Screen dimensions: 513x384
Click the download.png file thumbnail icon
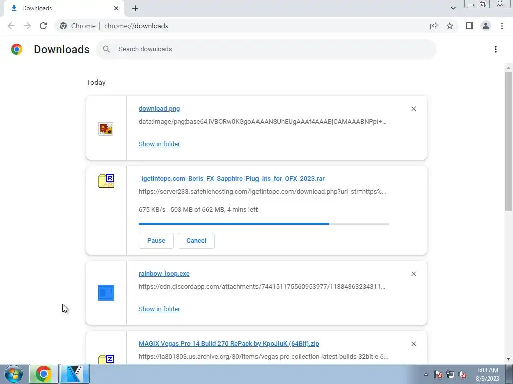pos(106,129)
